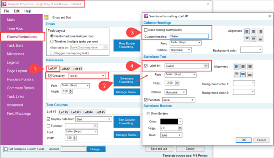Click Row Border Formatting button
This screenshot has width=274, height=158.
tap(127, 45)
